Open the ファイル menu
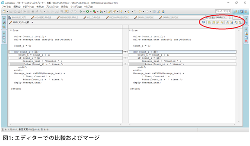The height and width of the screenshot is (146, 250). tap(6, 7)
